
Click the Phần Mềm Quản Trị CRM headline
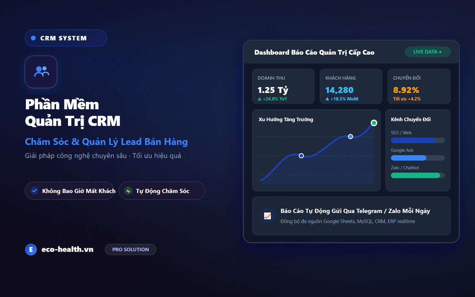point(72,112)
